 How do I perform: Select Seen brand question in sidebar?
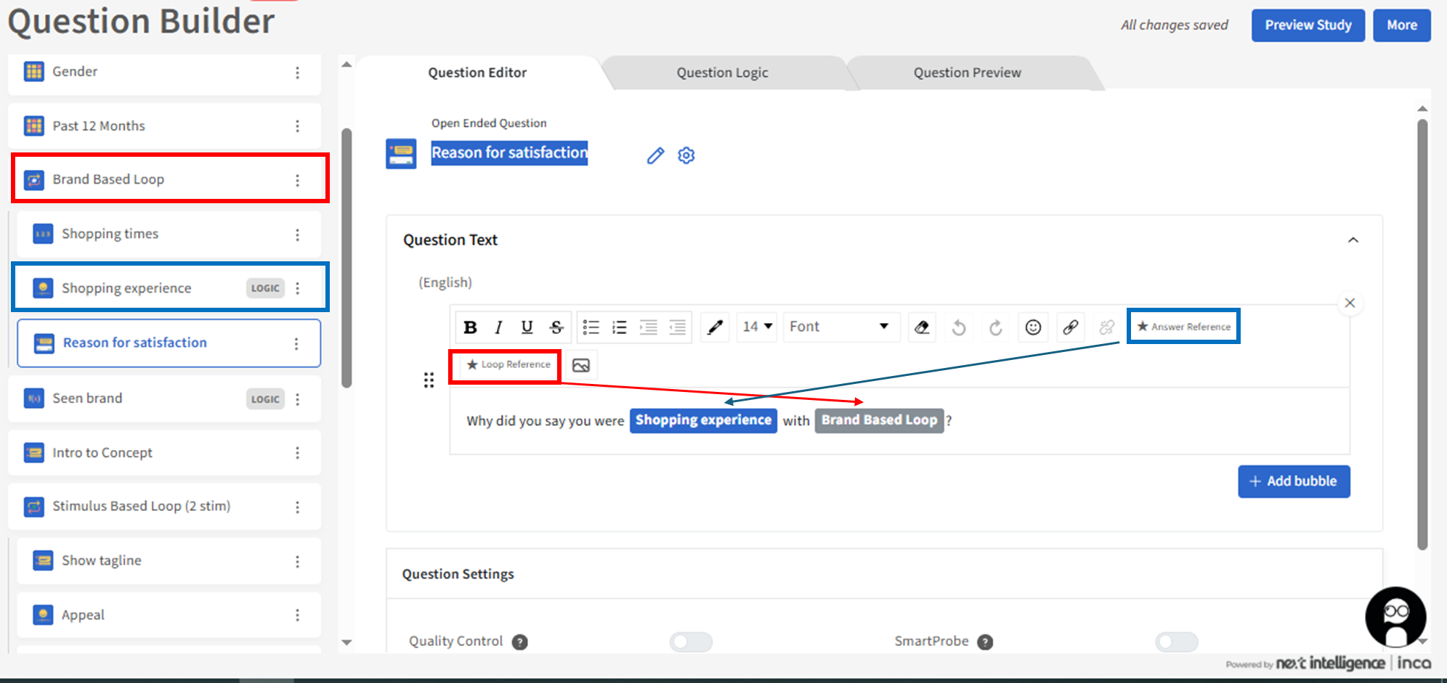pyautogui.click(x=87, y=398)
